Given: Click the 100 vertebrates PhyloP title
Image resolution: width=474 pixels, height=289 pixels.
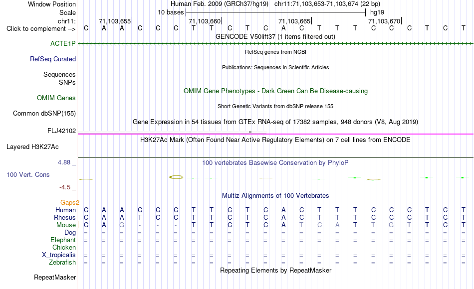Looking at the screenshot, I should pos(275,163).
